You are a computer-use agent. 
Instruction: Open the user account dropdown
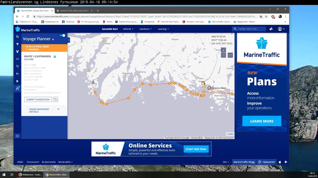click(x=281, y=29)
